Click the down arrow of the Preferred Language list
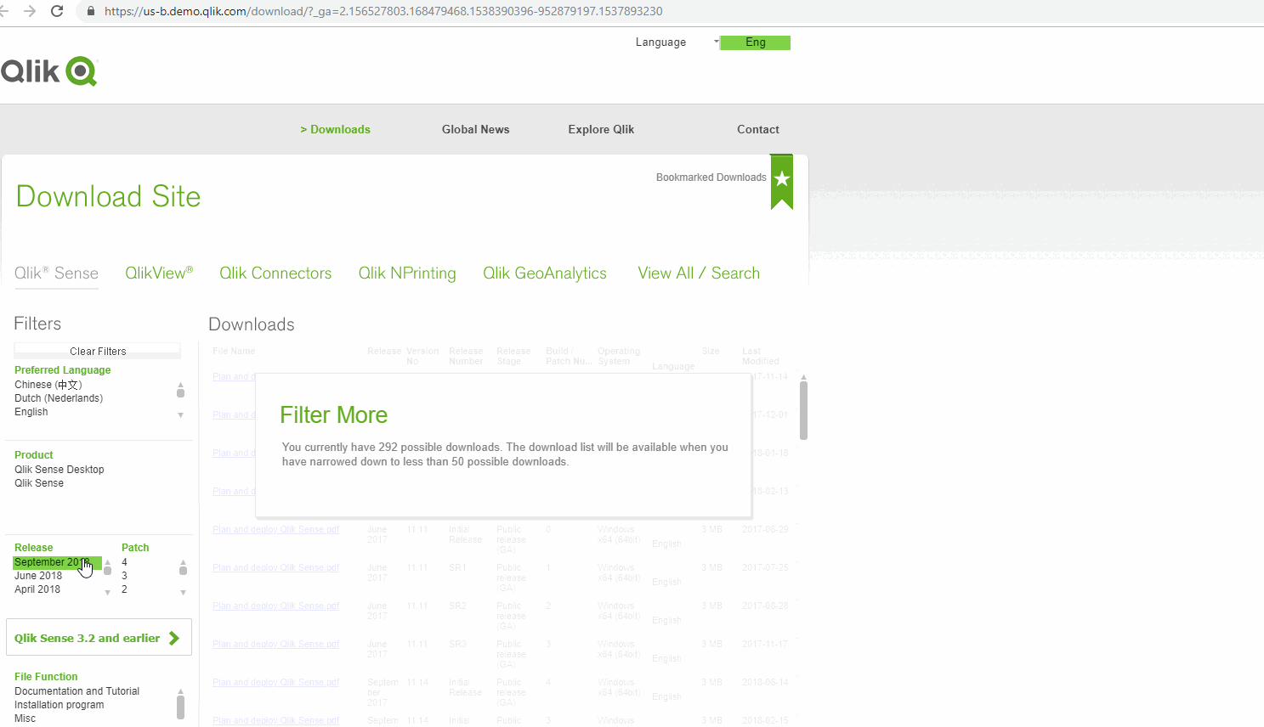 180,415
